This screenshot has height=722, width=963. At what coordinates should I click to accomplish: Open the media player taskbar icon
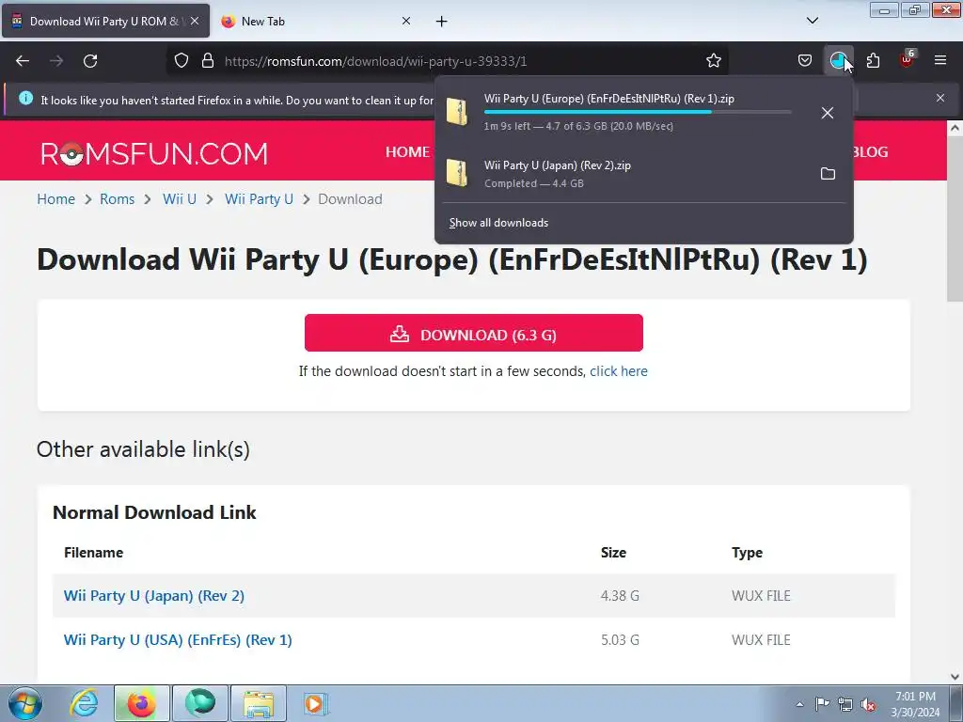pos(316,703)
